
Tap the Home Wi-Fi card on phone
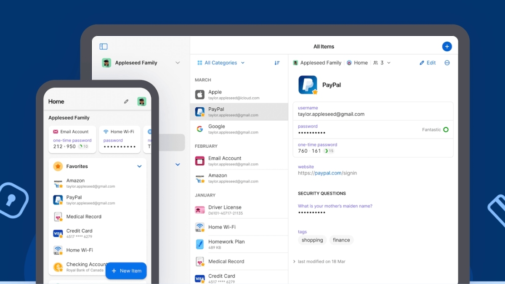(x=120, y=139)
